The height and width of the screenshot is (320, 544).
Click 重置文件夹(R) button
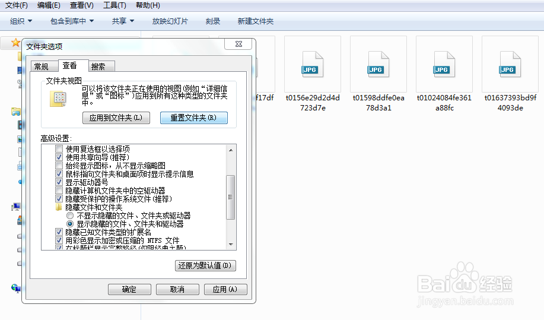coord(193,118)
